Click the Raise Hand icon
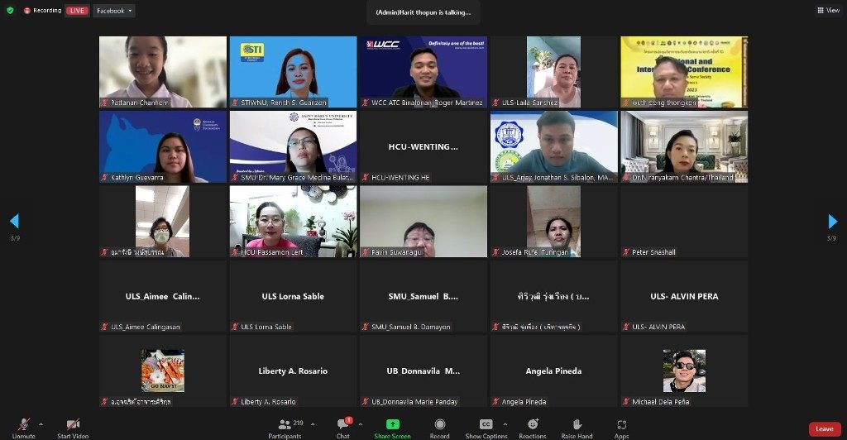Viewport: 847px width, 440px height. 577,424
